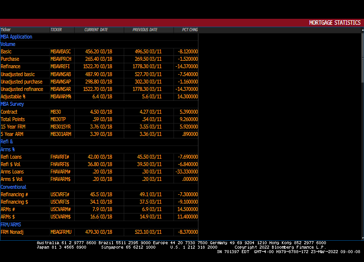Select the USCVRFI# ticker in Conventional
Image resolution: width=364 pixels, height=262 pixels.
[60, 194]
